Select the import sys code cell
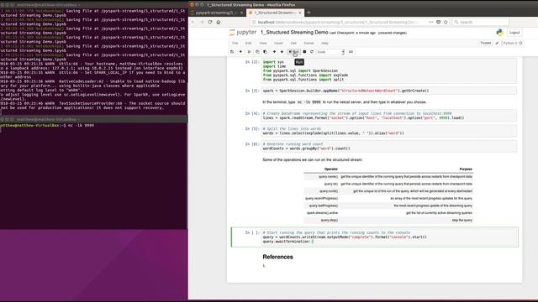Screen dimensions: 538x302 tap(388, 70)
